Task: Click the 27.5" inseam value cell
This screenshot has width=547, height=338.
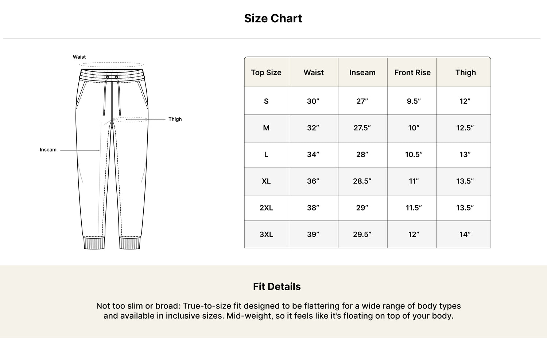Action: point(362,128)
